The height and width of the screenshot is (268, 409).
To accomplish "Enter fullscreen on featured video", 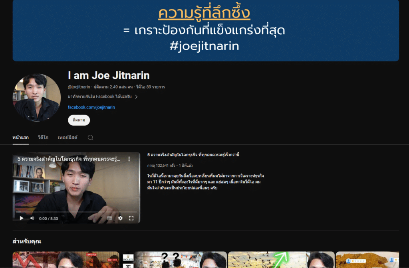I will pos(131,218).
